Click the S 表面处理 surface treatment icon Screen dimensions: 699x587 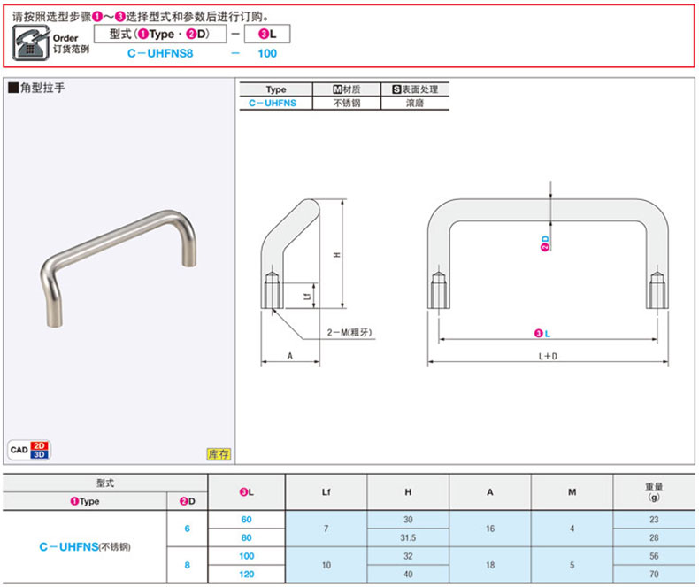[x=396, y=89]
